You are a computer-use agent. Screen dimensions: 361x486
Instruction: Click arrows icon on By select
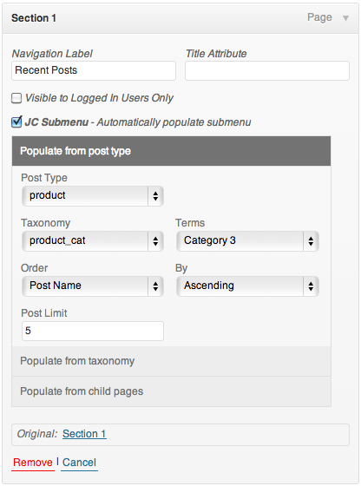311,286
